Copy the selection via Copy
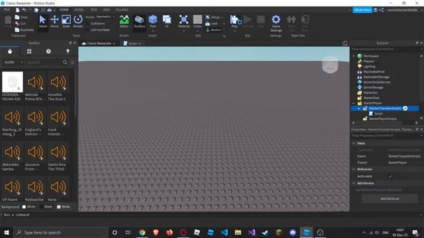This screenshot has width=424, height=238. (x=21, y=17)
